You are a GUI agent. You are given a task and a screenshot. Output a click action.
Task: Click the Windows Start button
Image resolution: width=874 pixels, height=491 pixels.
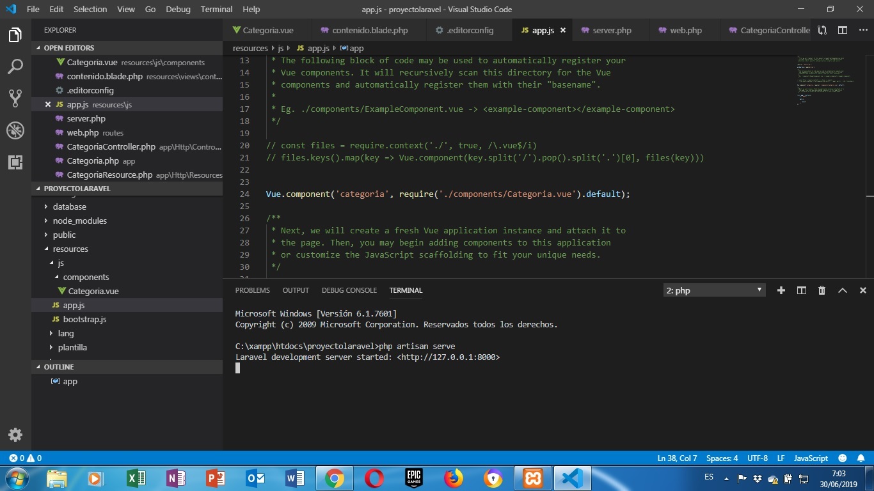click(17, 478)
